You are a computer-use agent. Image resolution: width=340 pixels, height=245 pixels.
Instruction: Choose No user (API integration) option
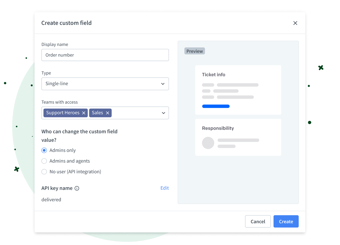click(x=44, y=172)
